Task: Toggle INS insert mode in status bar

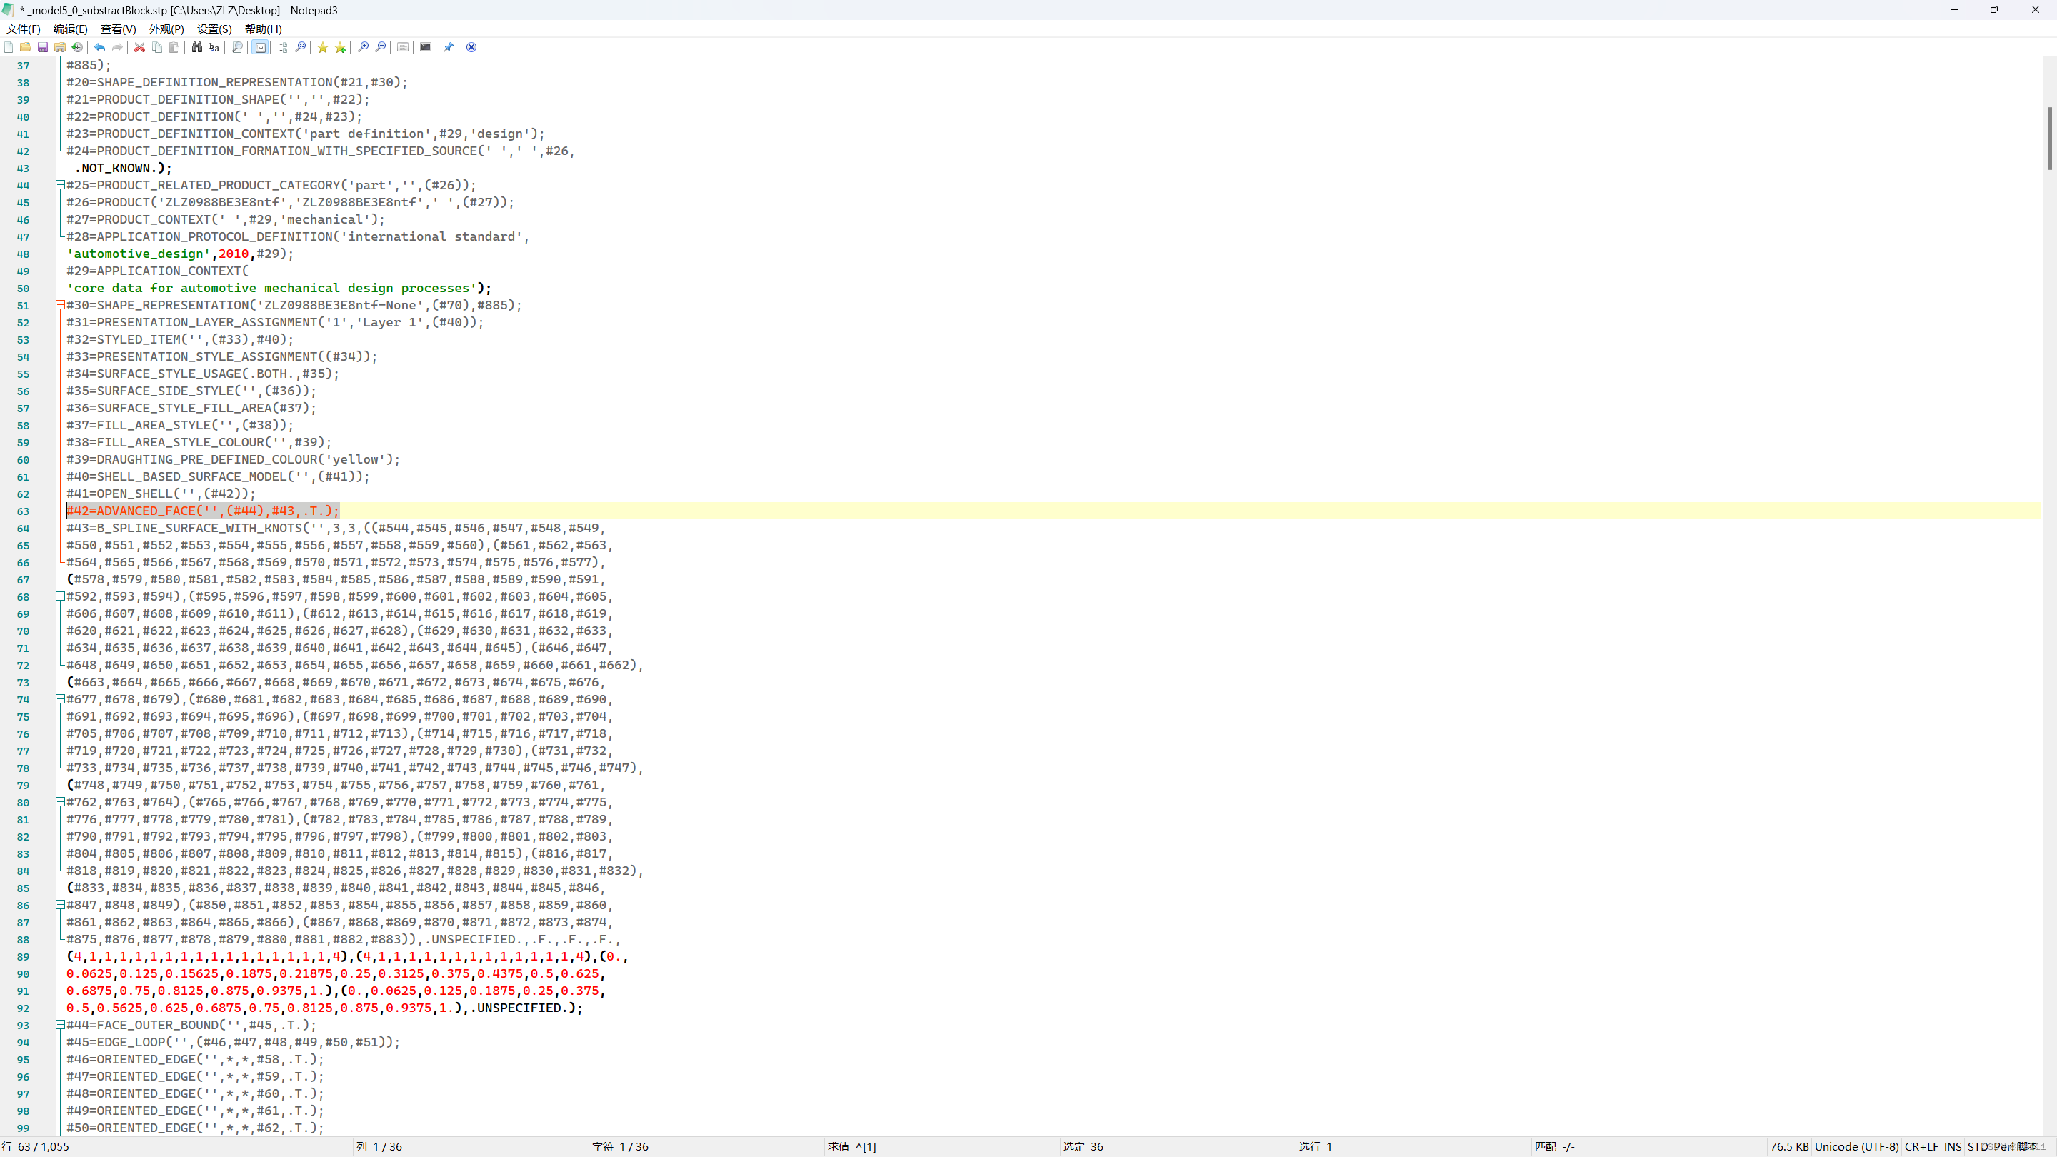Action: coord(1953,1146)
